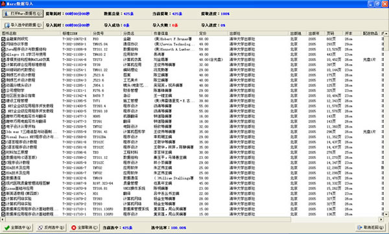Toggle the 社区医生急诊指南 checkbox

[3, 96]
